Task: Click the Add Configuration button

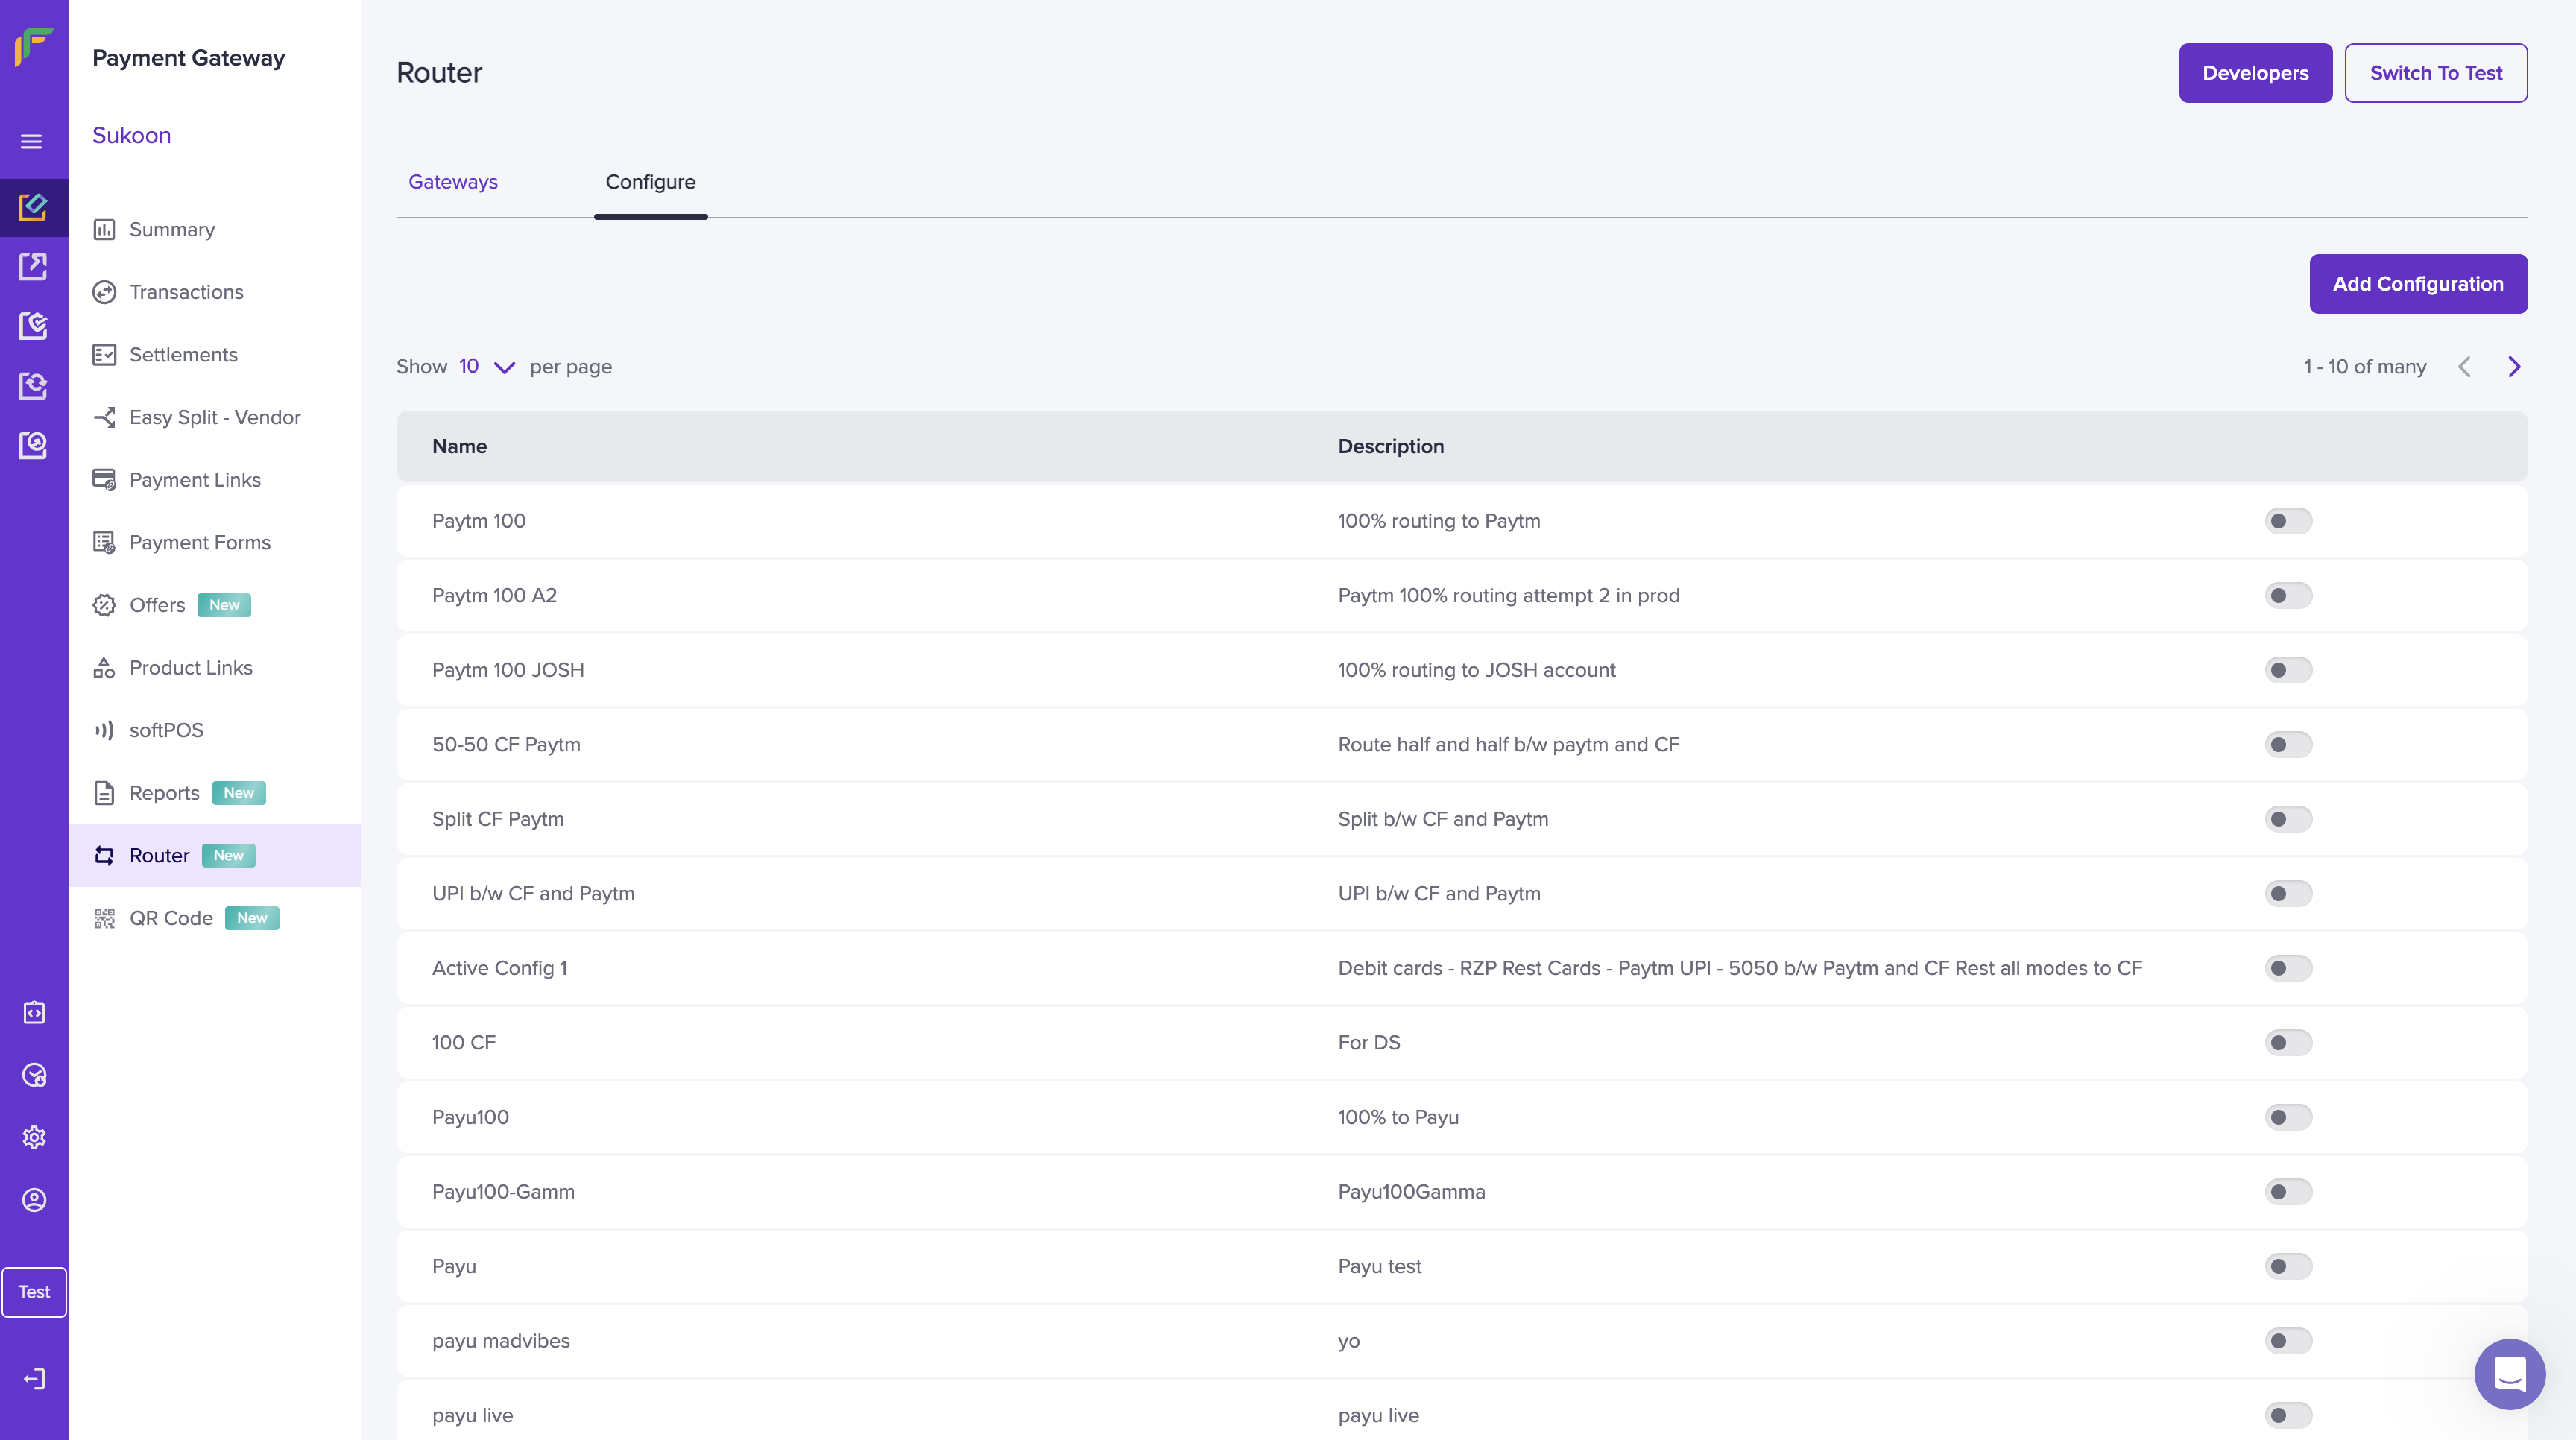Action: 2417,284
